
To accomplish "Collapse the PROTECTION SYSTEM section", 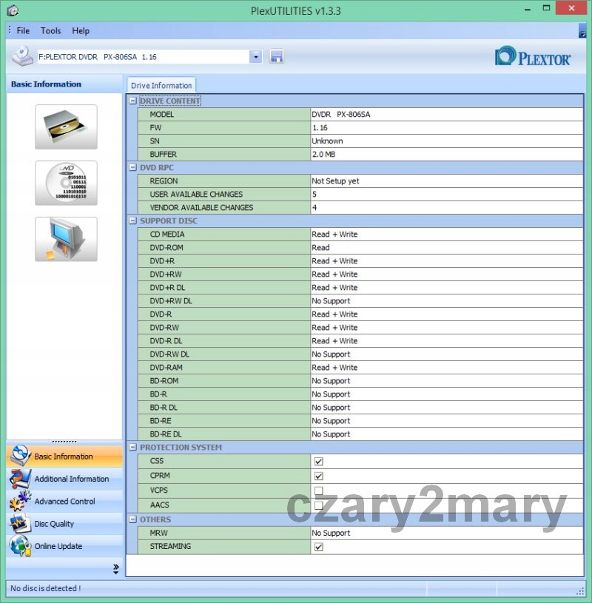I will click(132, 448).
